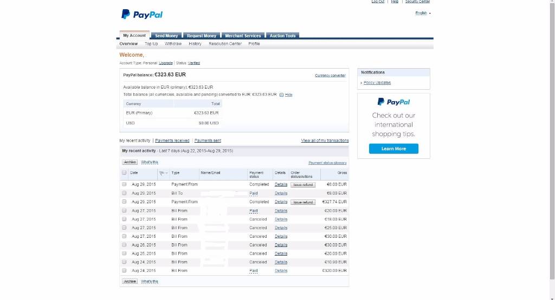555x300 pixels.
Task: Open the Profile sub-menu
Action: click(x=254, y=44)
